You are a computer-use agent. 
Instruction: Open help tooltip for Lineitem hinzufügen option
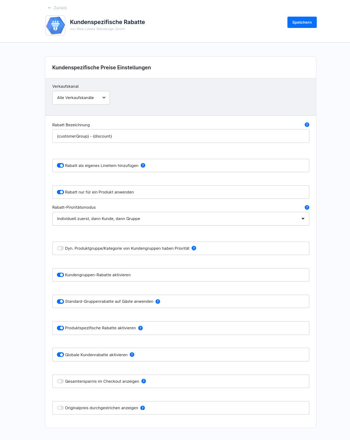(143, 166)
